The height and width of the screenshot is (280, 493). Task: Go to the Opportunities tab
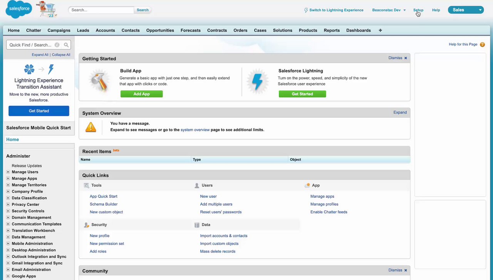coord(160,30)
